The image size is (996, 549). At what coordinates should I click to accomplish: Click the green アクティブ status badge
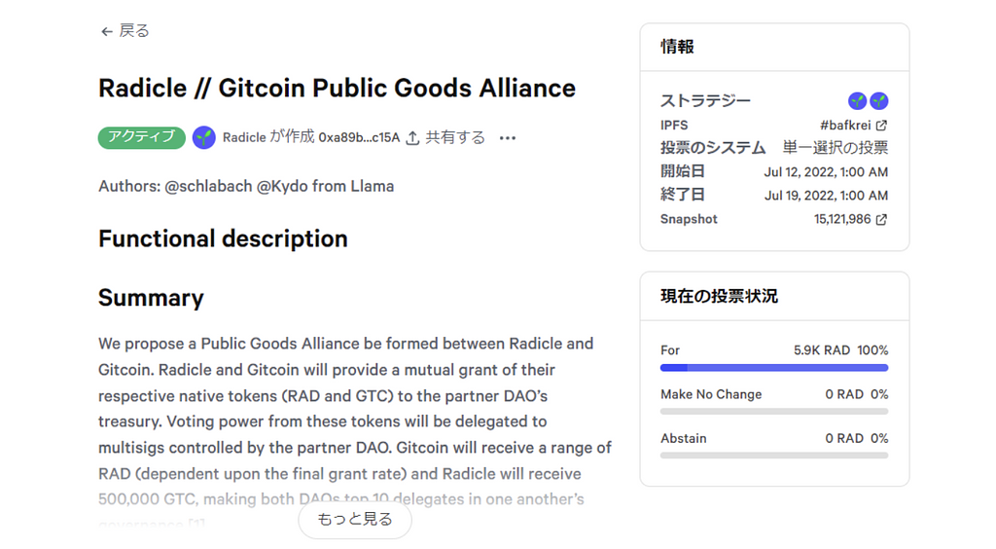tap(141, 137)
